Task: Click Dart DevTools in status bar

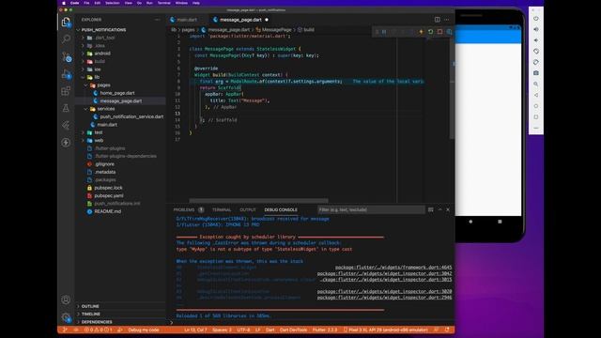Action: [293, 330]
